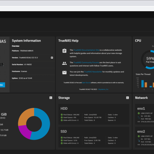This screenshot has width=154, height=154.
Task: Click the newsletter envelope icon
Action: (64, 73)
